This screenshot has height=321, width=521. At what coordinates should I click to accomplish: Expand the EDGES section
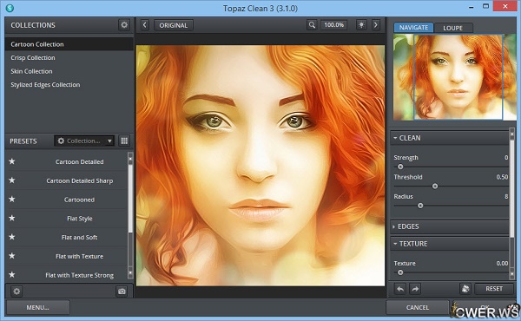(449, 226)
